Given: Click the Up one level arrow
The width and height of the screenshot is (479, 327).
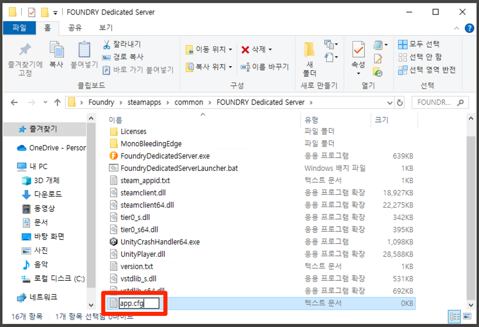Looking at the screenshot, I should pos(57,102).
